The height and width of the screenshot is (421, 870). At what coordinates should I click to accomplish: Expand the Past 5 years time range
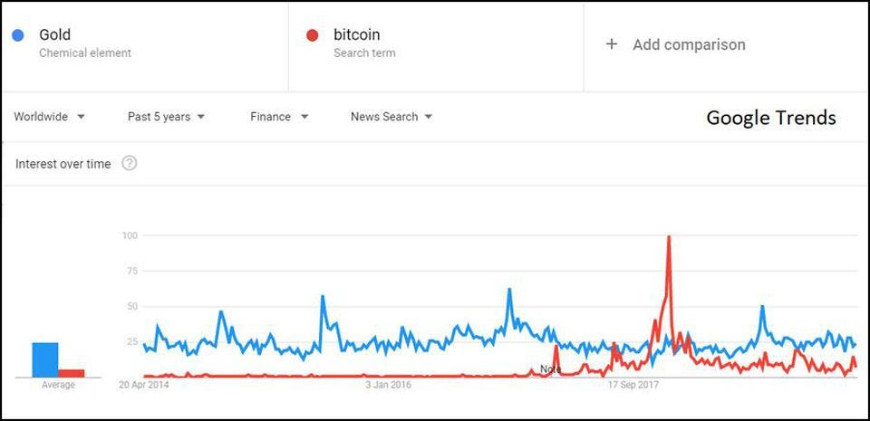click(x=166, y=117)
